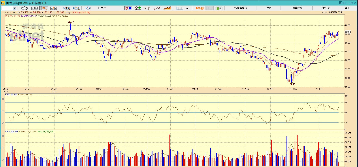Open the 日線 period dropdown
This screenshot has width=358, height=167.
pyautogui.click(x=102, y=8)
